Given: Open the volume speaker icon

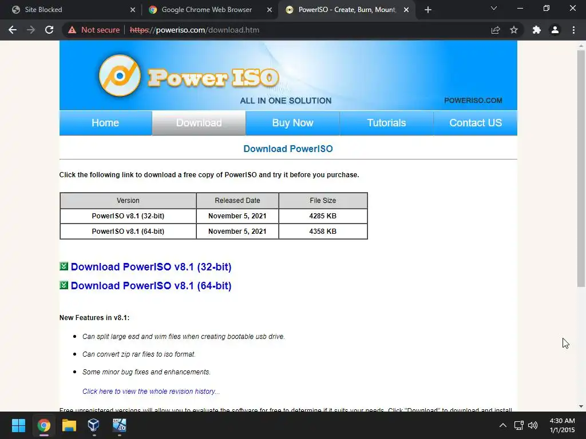Looking at the screenshot, I should (x=533, y=425).
